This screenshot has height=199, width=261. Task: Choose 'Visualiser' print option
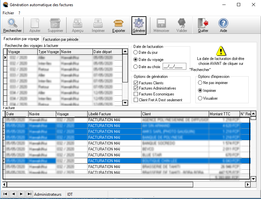[200, 98]
